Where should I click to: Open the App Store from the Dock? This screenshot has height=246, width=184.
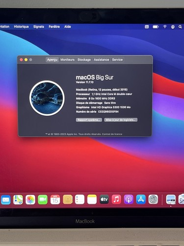click(141, 200)
